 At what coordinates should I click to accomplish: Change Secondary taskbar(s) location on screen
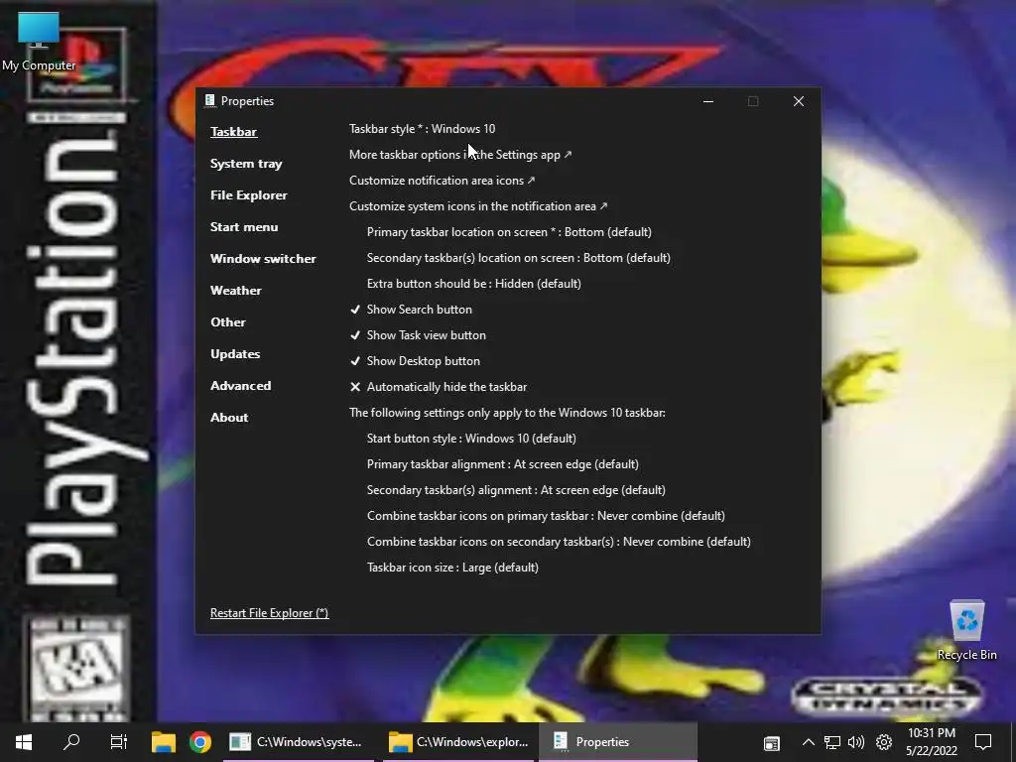click(x=518, y=258)
